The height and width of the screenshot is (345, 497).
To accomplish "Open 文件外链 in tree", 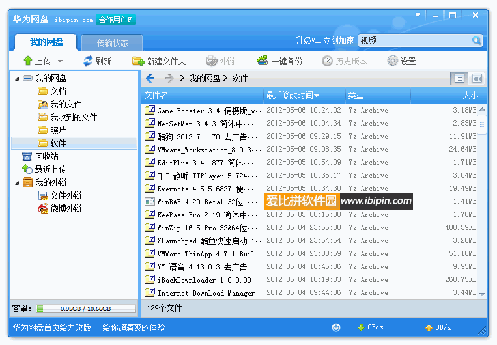I will (x=59, y=195).
